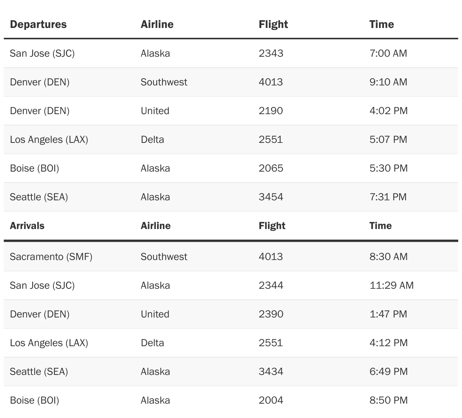The width and height of the screenshot is (462, 418).
Task: Click the Airline header in departures table
Action: [x=157, y=25]
